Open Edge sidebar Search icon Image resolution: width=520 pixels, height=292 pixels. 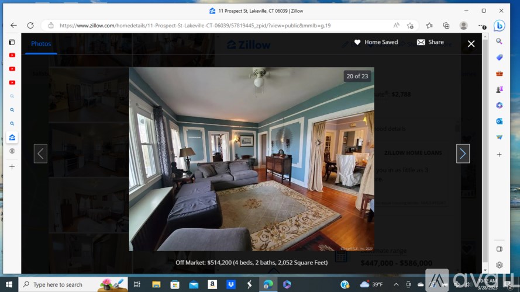[x=499, y=41]
